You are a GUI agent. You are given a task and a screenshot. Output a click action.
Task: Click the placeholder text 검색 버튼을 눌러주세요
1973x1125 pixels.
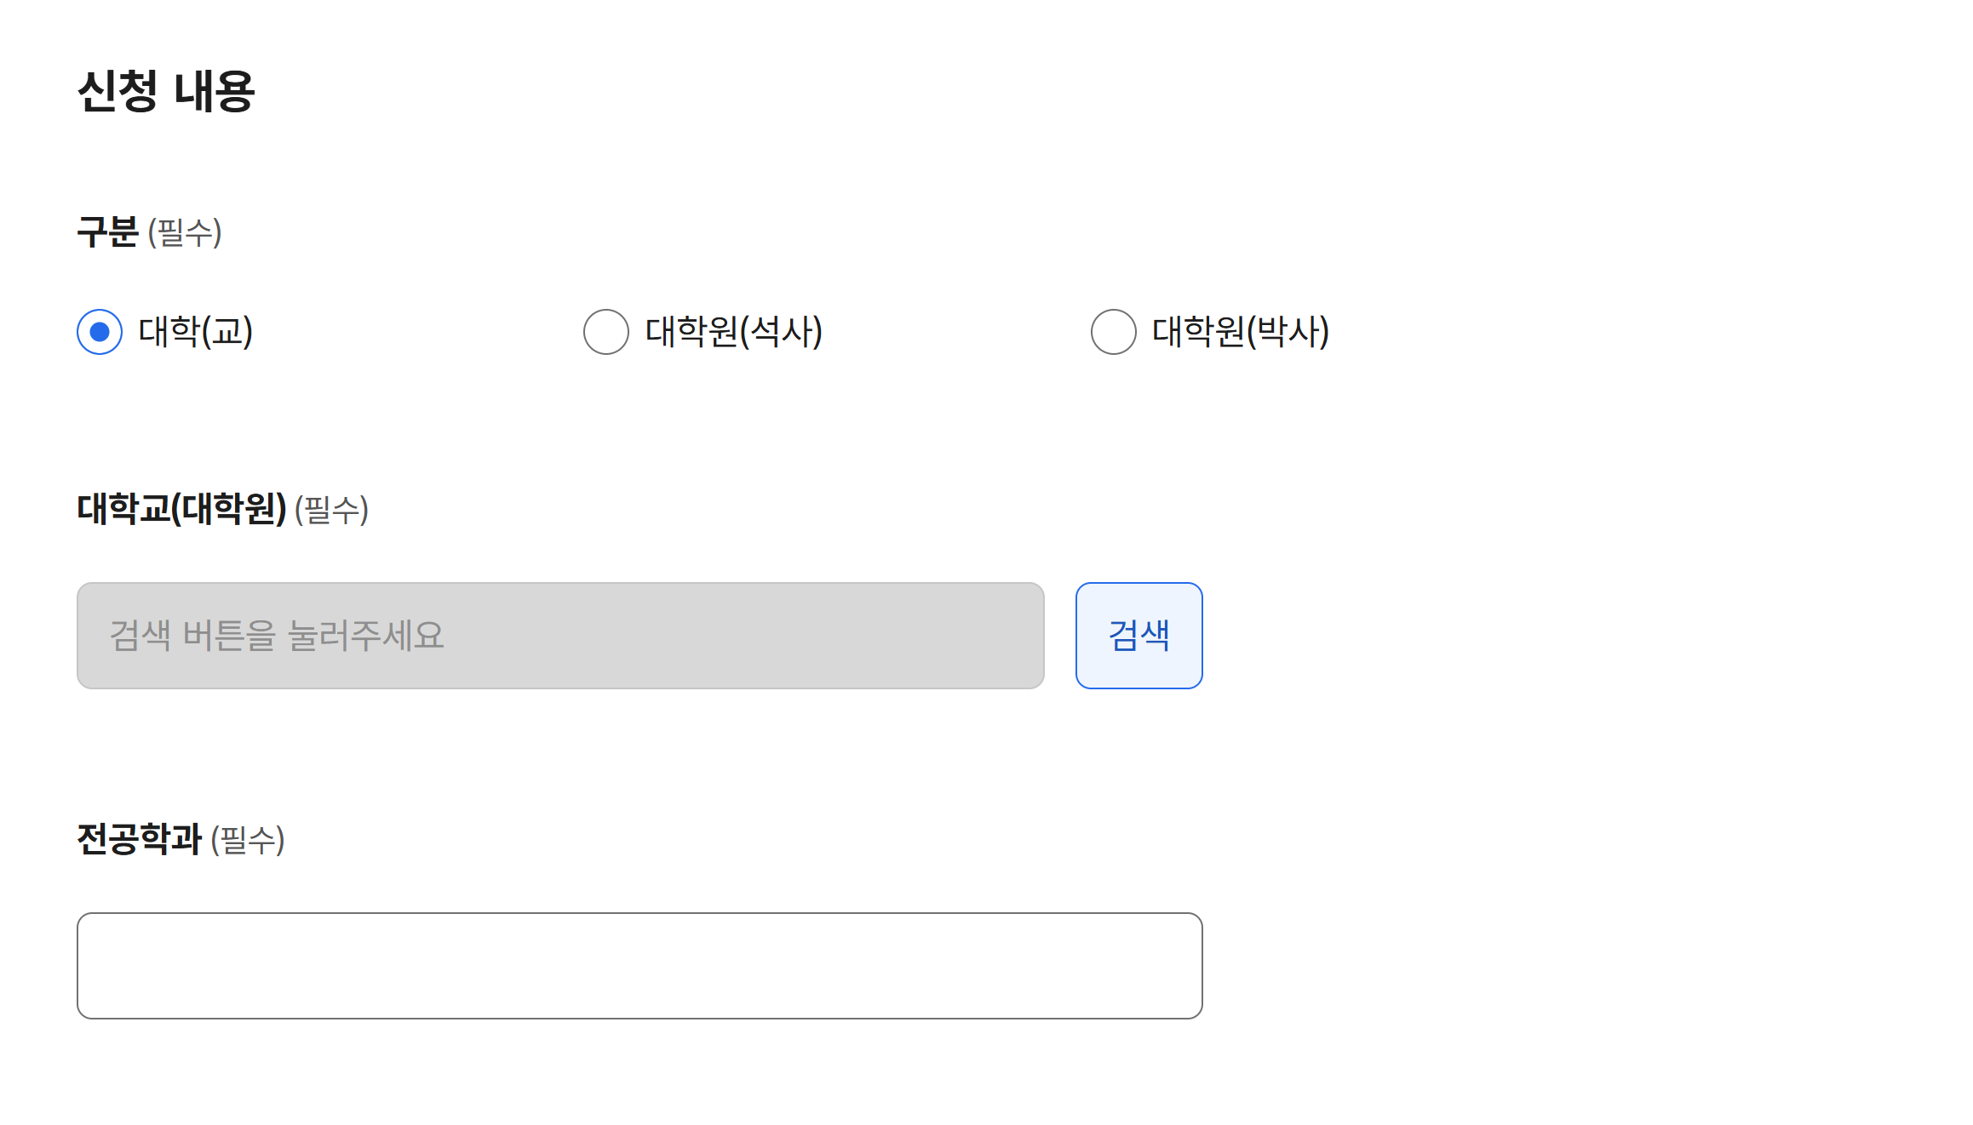point(276,635)
